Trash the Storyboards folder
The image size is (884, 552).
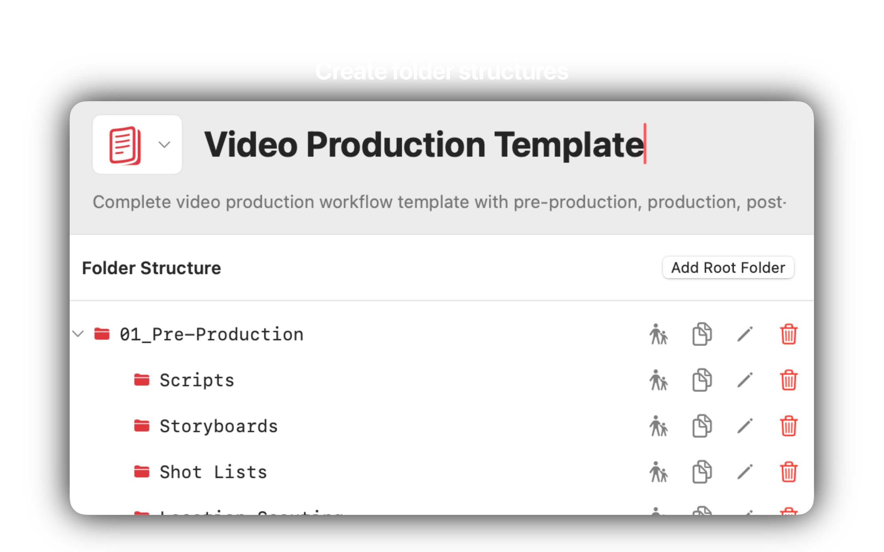coord(788,426)
